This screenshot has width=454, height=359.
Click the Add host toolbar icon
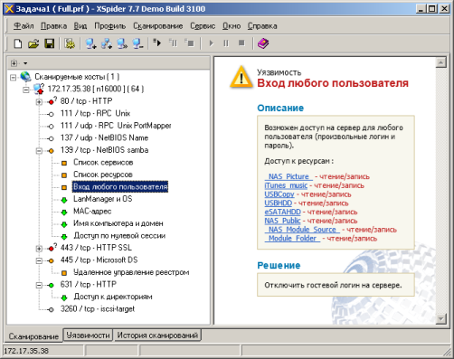[90, 43]
